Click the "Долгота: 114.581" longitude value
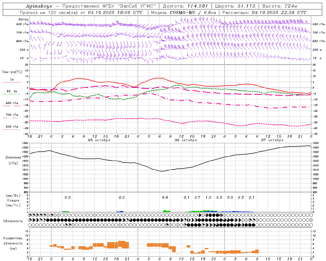Image resolution: width=326 pixels, height=261 pixels. 185,6
